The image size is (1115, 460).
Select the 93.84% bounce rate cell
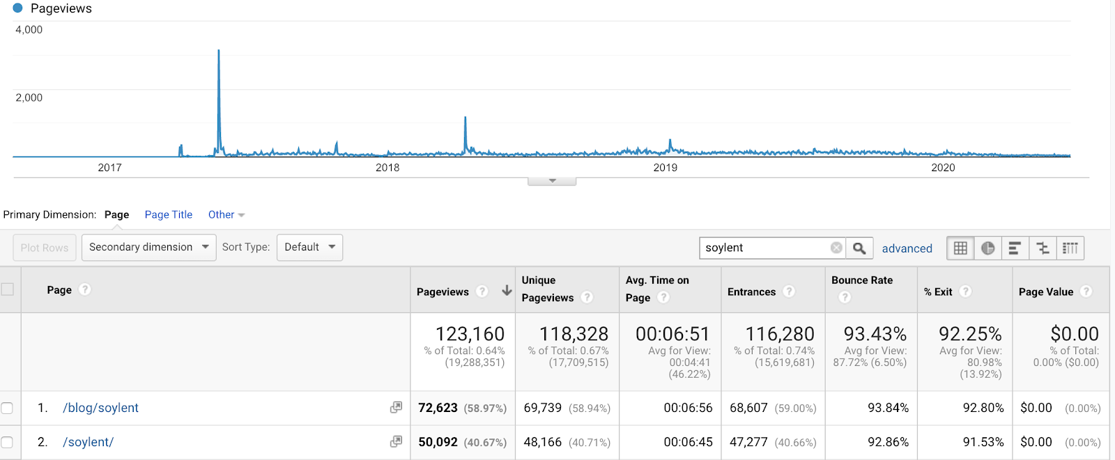pos(888,408)
